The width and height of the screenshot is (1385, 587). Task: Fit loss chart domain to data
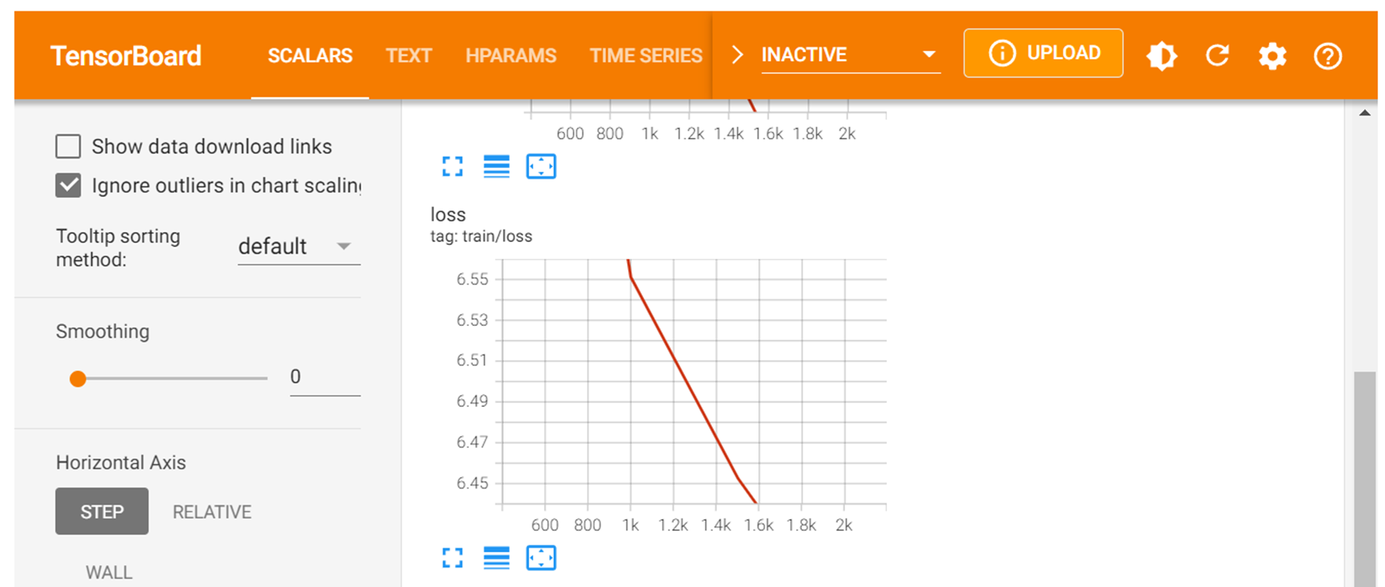(x=541, y=557)
